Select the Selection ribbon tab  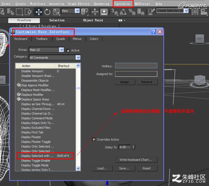(57, 20)
